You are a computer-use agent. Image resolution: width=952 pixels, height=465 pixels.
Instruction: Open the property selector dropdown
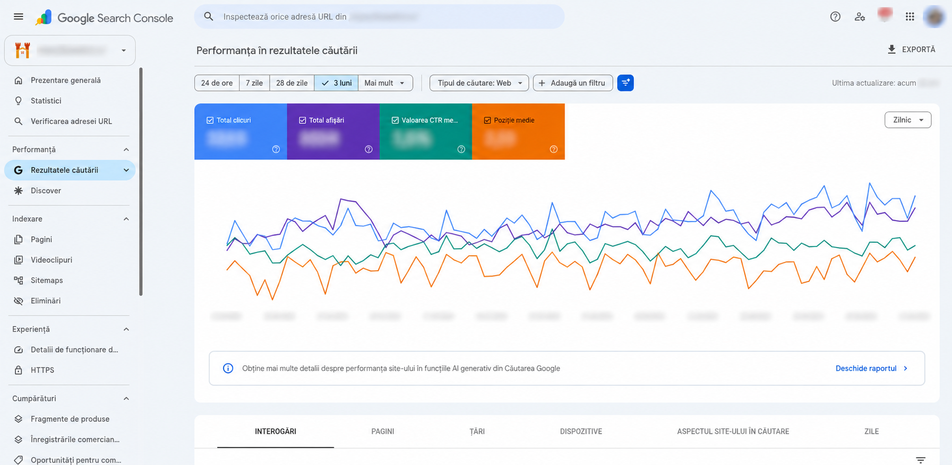tap(70, 50)
